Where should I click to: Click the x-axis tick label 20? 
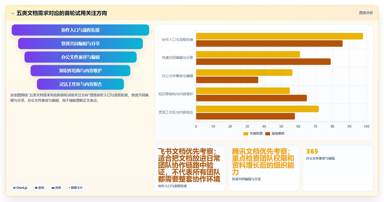230,126
